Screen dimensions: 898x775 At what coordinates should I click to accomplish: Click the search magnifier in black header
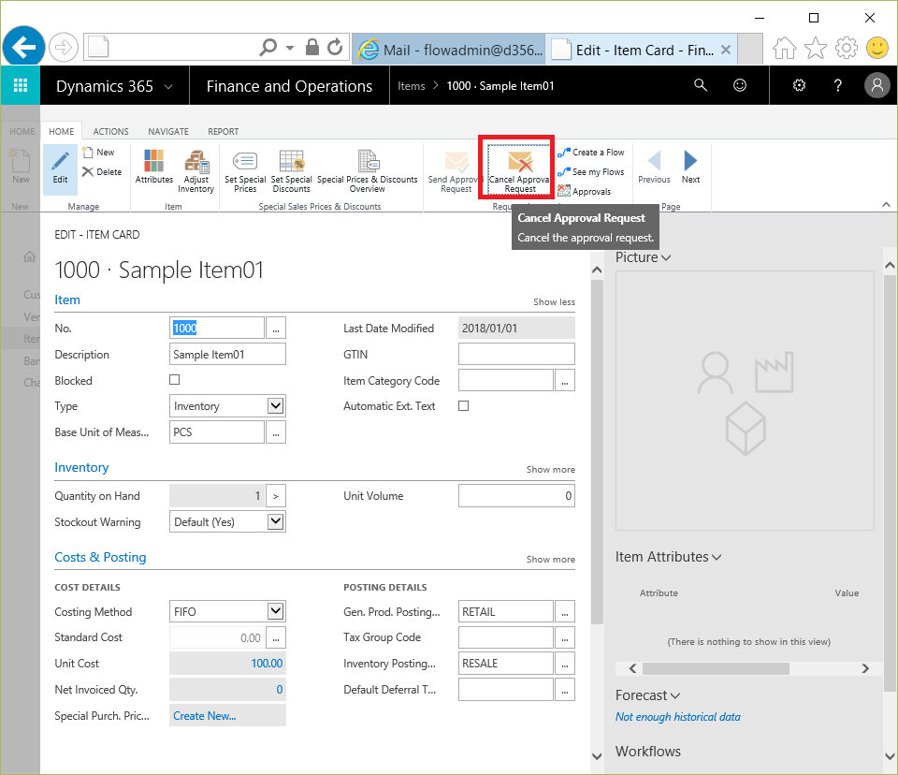point(701,85)
